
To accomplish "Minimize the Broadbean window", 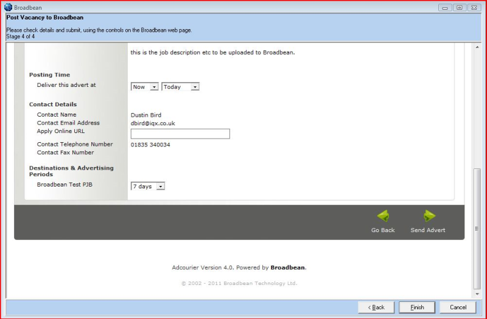I will 445,7.
